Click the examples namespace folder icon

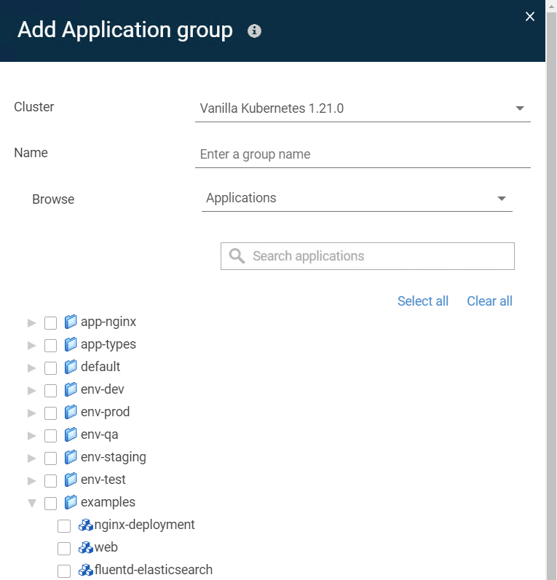click(x=71, y=502)
